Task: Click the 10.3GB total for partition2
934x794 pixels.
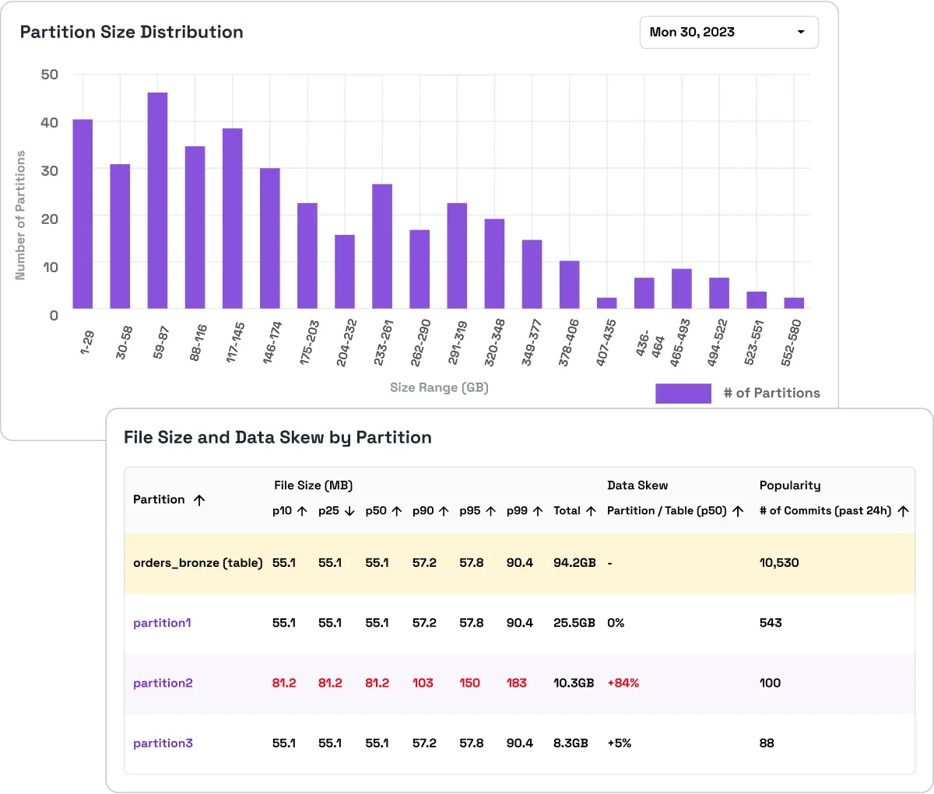Action: [574, 683]
